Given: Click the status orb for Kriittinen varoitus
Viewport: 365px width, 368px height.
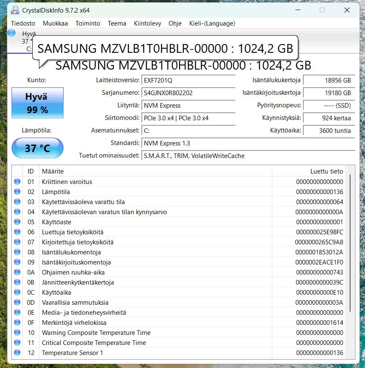Looking at the screenshot, I should coord(17,181).
